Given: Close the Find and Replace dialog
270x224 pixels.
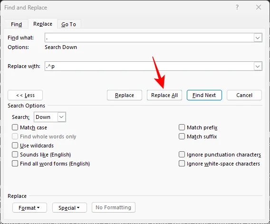Looking at the screenshot, I should tap(259, 7).
